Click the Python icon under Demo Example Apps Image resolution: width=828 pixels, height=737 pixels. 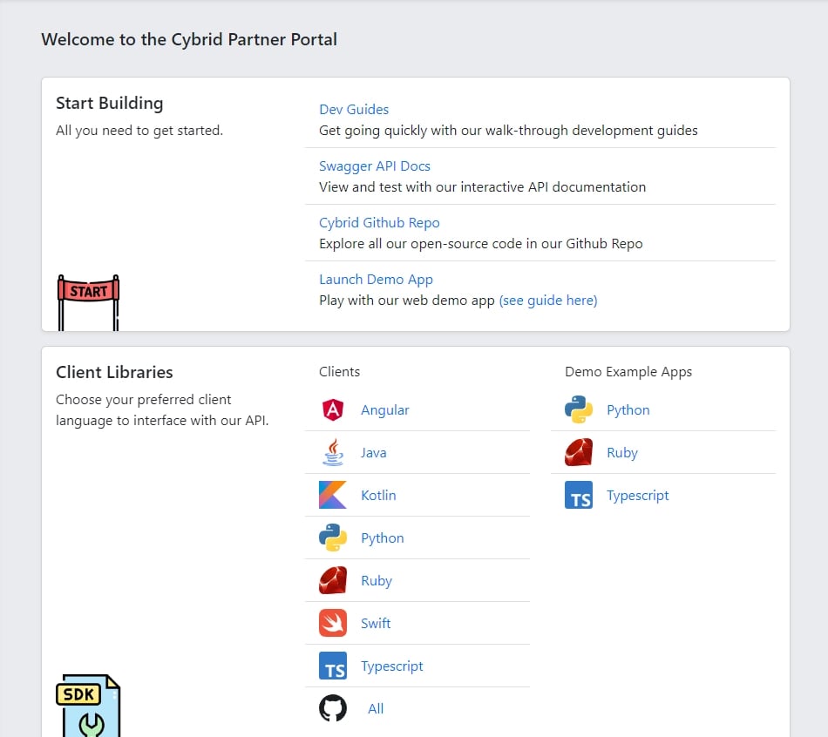click(x=579, y=410)
